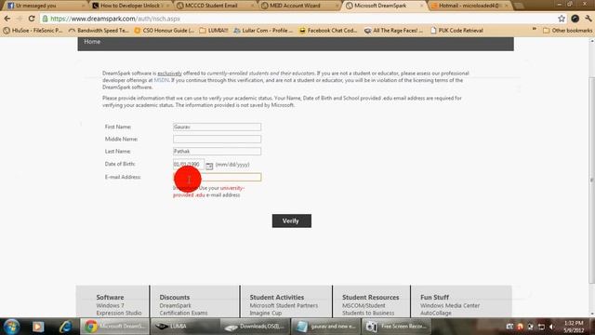The width and height of the screenshot is (595, 335).
Task: Switch to the Hotmail tab
Action: coord(469,6)
